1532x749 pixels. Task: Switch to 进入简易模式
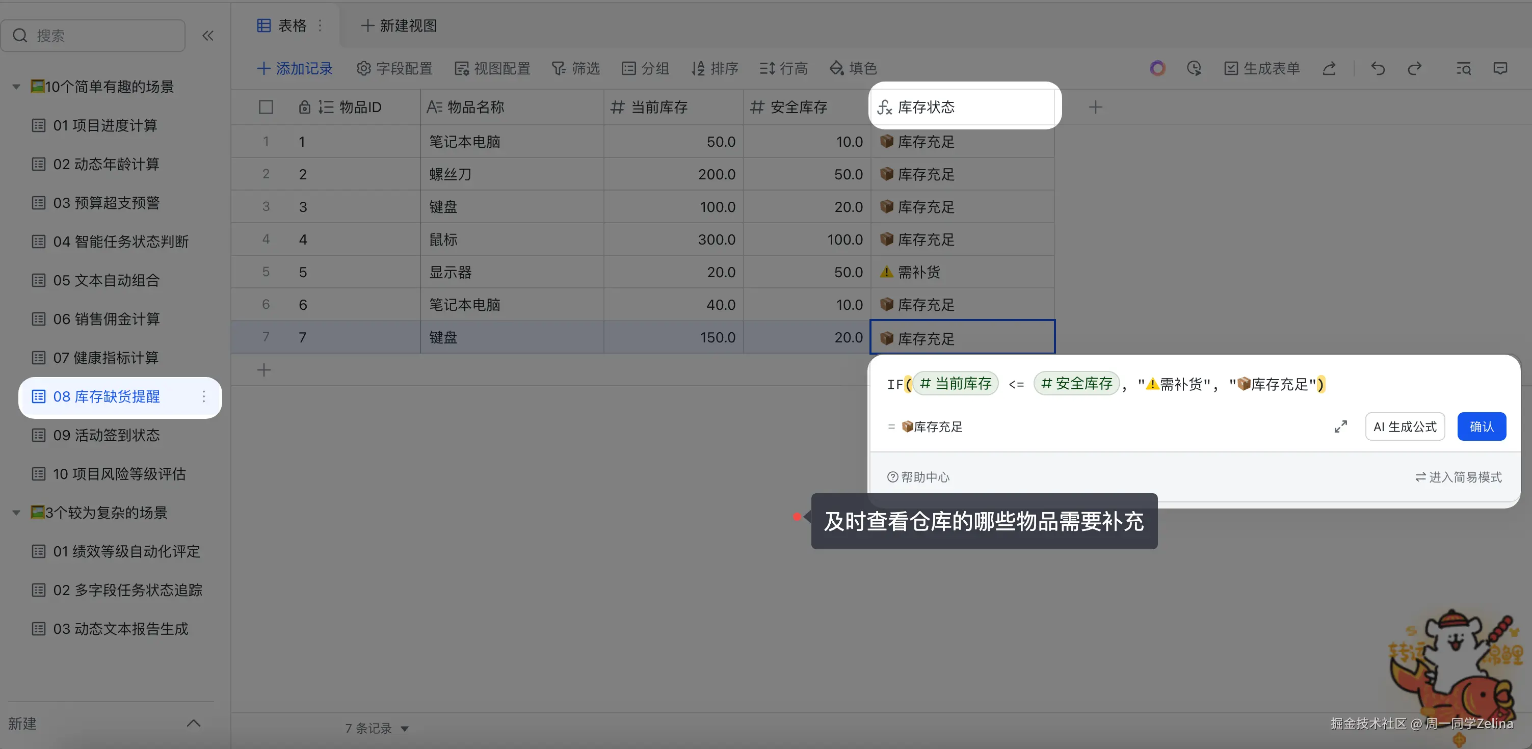click(x=1458, y=477)
